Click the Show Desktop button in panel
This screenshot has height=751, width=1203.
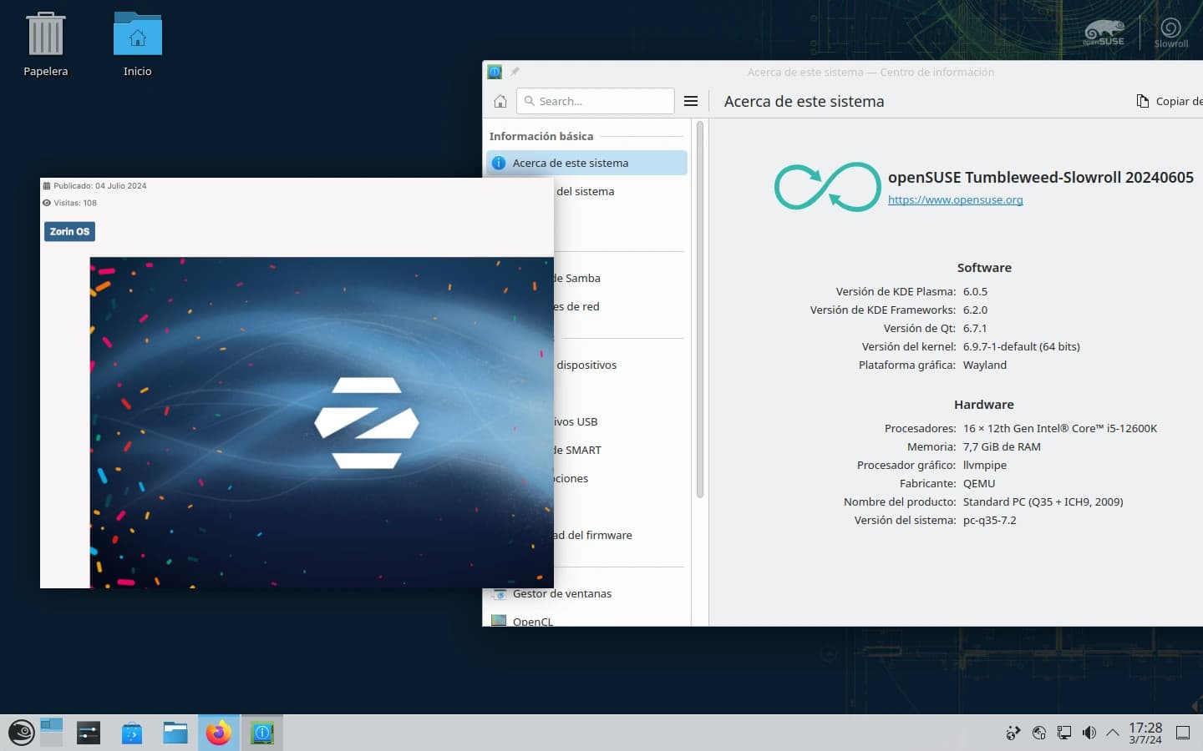(x=1183, y=733)
